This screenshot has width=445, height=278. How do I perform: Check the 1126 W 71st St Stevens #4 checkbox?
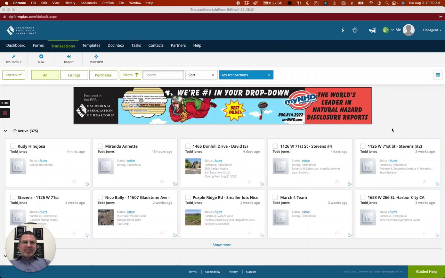pyautogui.click(x=275, y=146)
